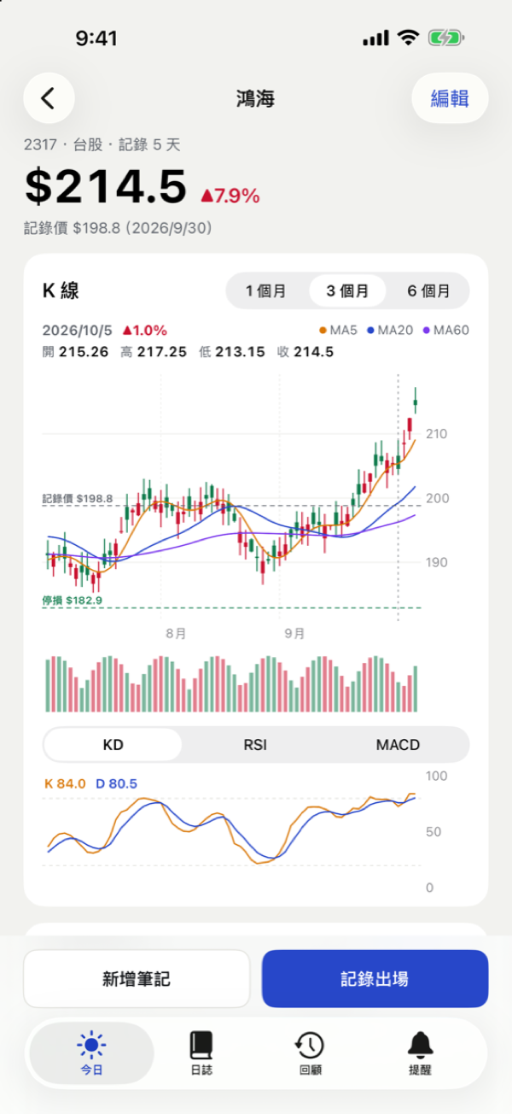Open the 今日 sun tab
512x1114 pixels.
click(91, 1053)
